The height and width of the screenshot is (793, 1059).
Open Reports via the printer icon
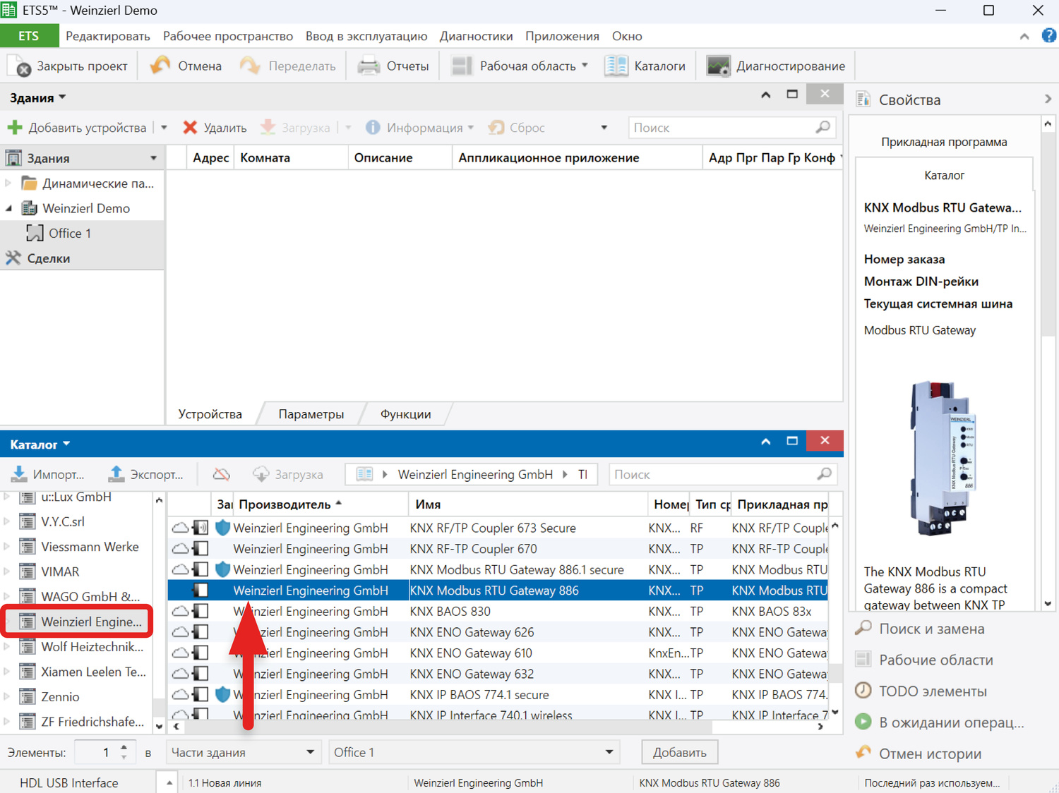(x=369, y=66)
